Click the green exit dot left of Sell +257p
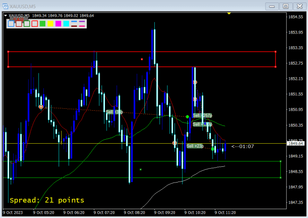 [187, 117]
